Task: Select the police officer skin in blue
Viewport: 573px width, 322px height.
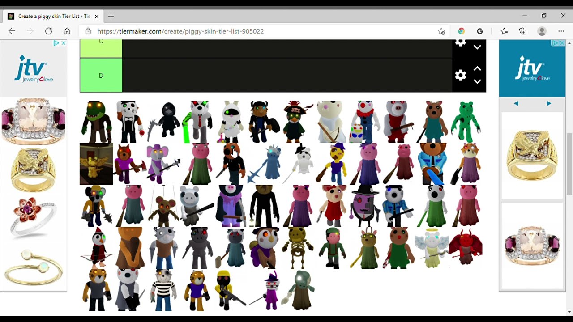Action: tap(398, 206)
